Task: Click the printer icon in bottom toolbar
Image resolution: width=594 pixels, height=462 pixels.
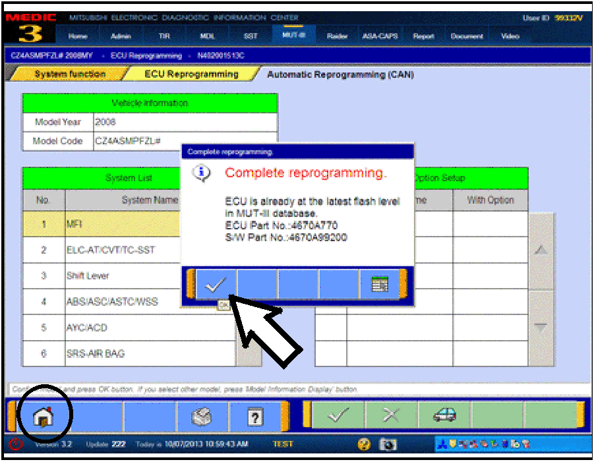Action: tap(202, 417)
